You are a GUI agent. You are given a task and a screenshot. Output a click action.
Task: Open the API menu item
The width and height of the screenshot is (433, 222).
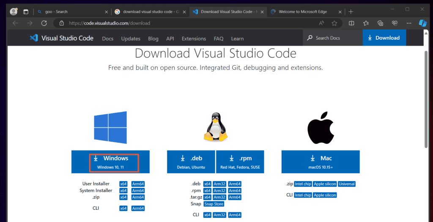coord(170,38)
